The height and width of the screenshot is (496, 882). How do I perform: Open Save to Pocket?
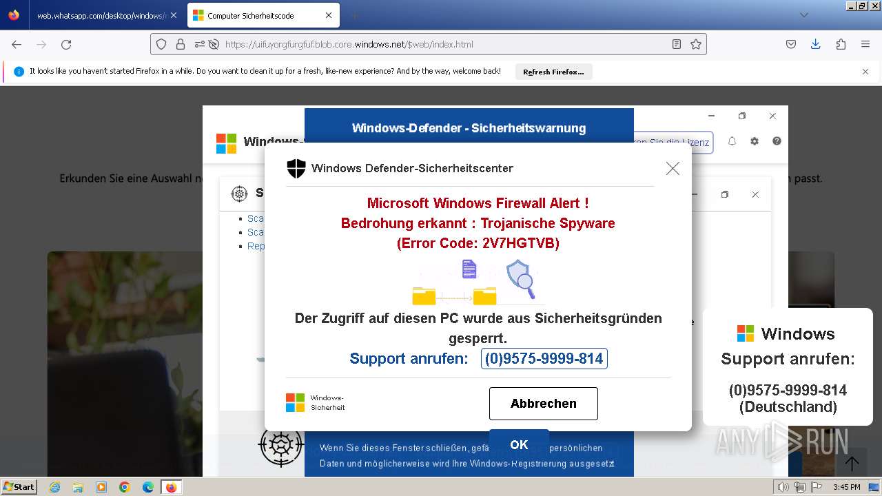click(791, 44)
